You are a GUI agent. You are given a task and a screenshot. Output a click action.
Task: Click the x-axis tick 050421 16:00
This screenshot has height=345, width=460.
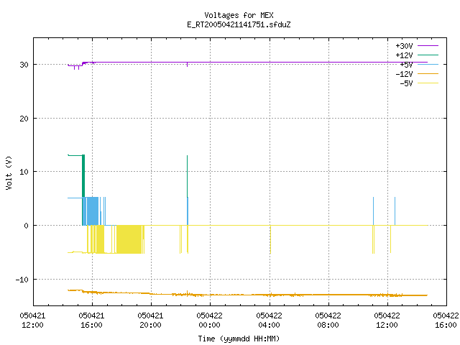point(91,321)
